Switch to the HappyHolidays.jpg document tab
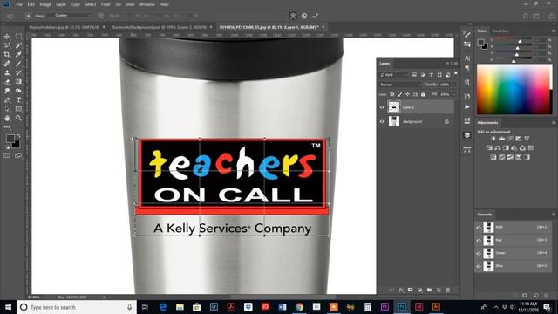 coord(64,27)
